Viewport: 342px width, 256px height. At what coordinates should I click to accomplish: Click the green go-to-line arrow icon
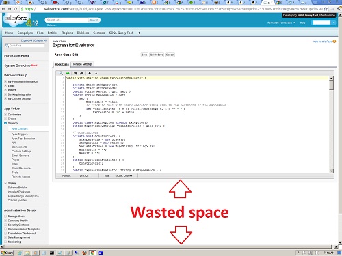pyautogui.click(x=68, y=73)
